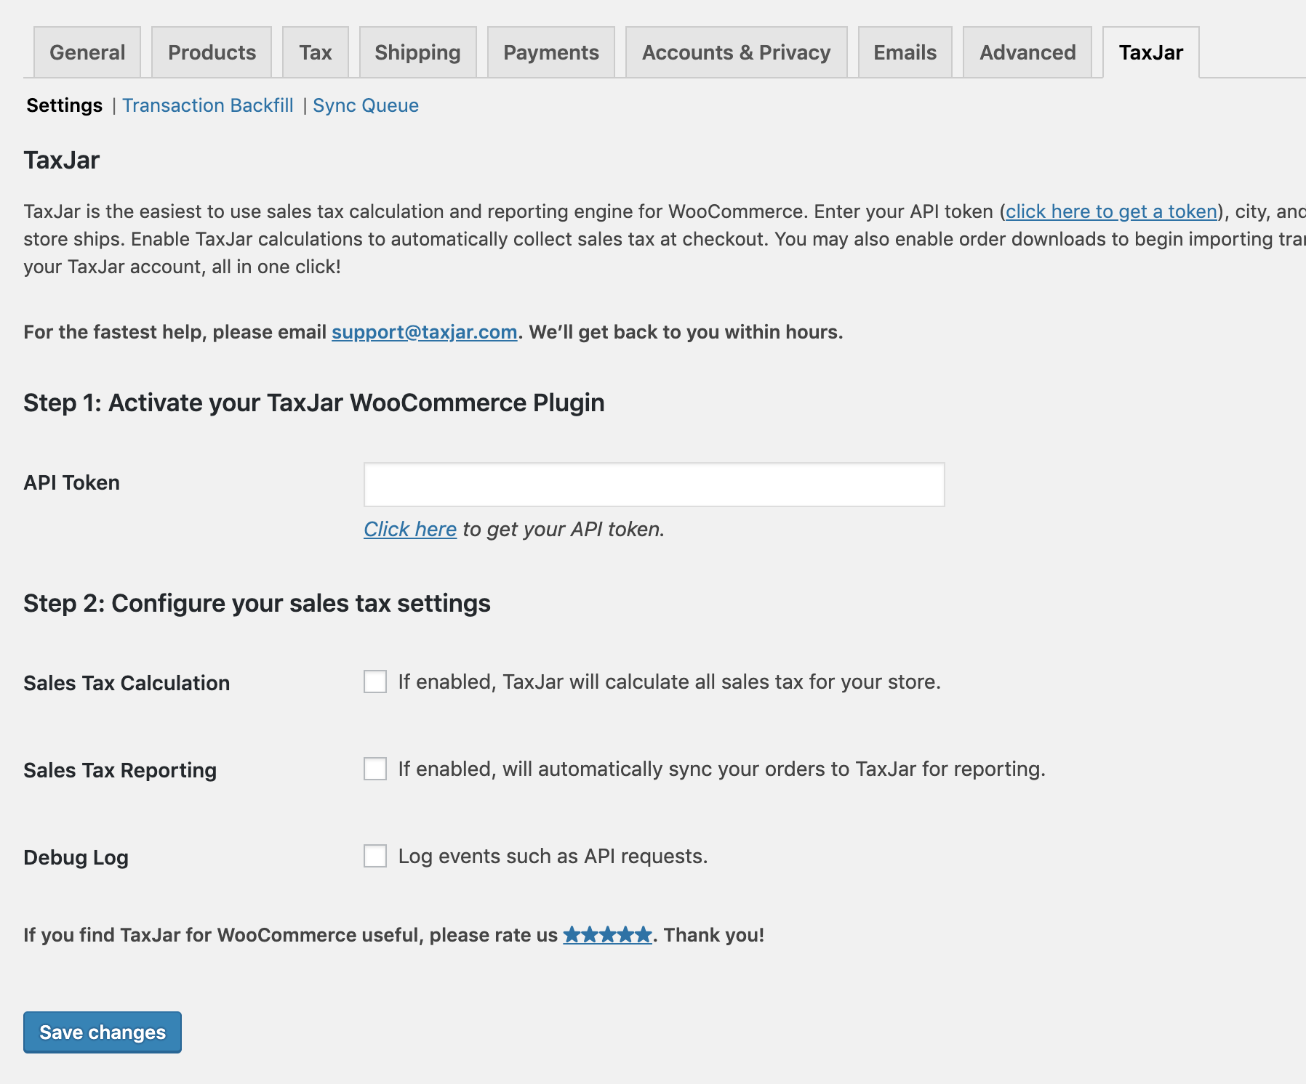Click the 'Debug Log' label
Screen dimensions: 1306x1084
coord(76,857)
